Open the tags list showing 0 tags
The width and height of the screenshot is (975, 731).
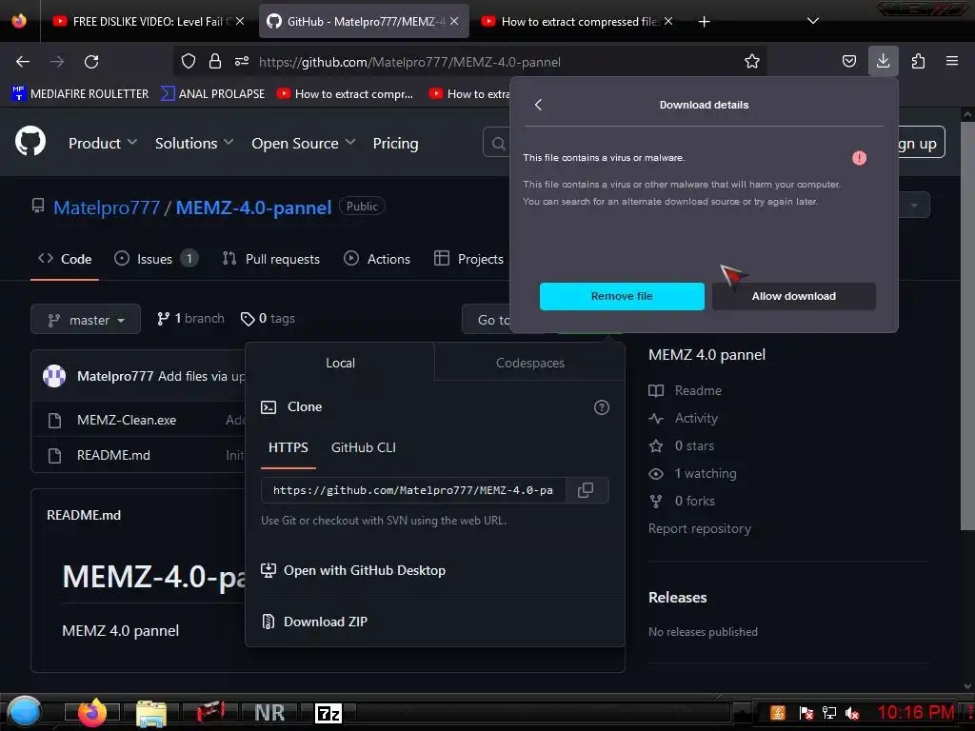click(268, 318)
